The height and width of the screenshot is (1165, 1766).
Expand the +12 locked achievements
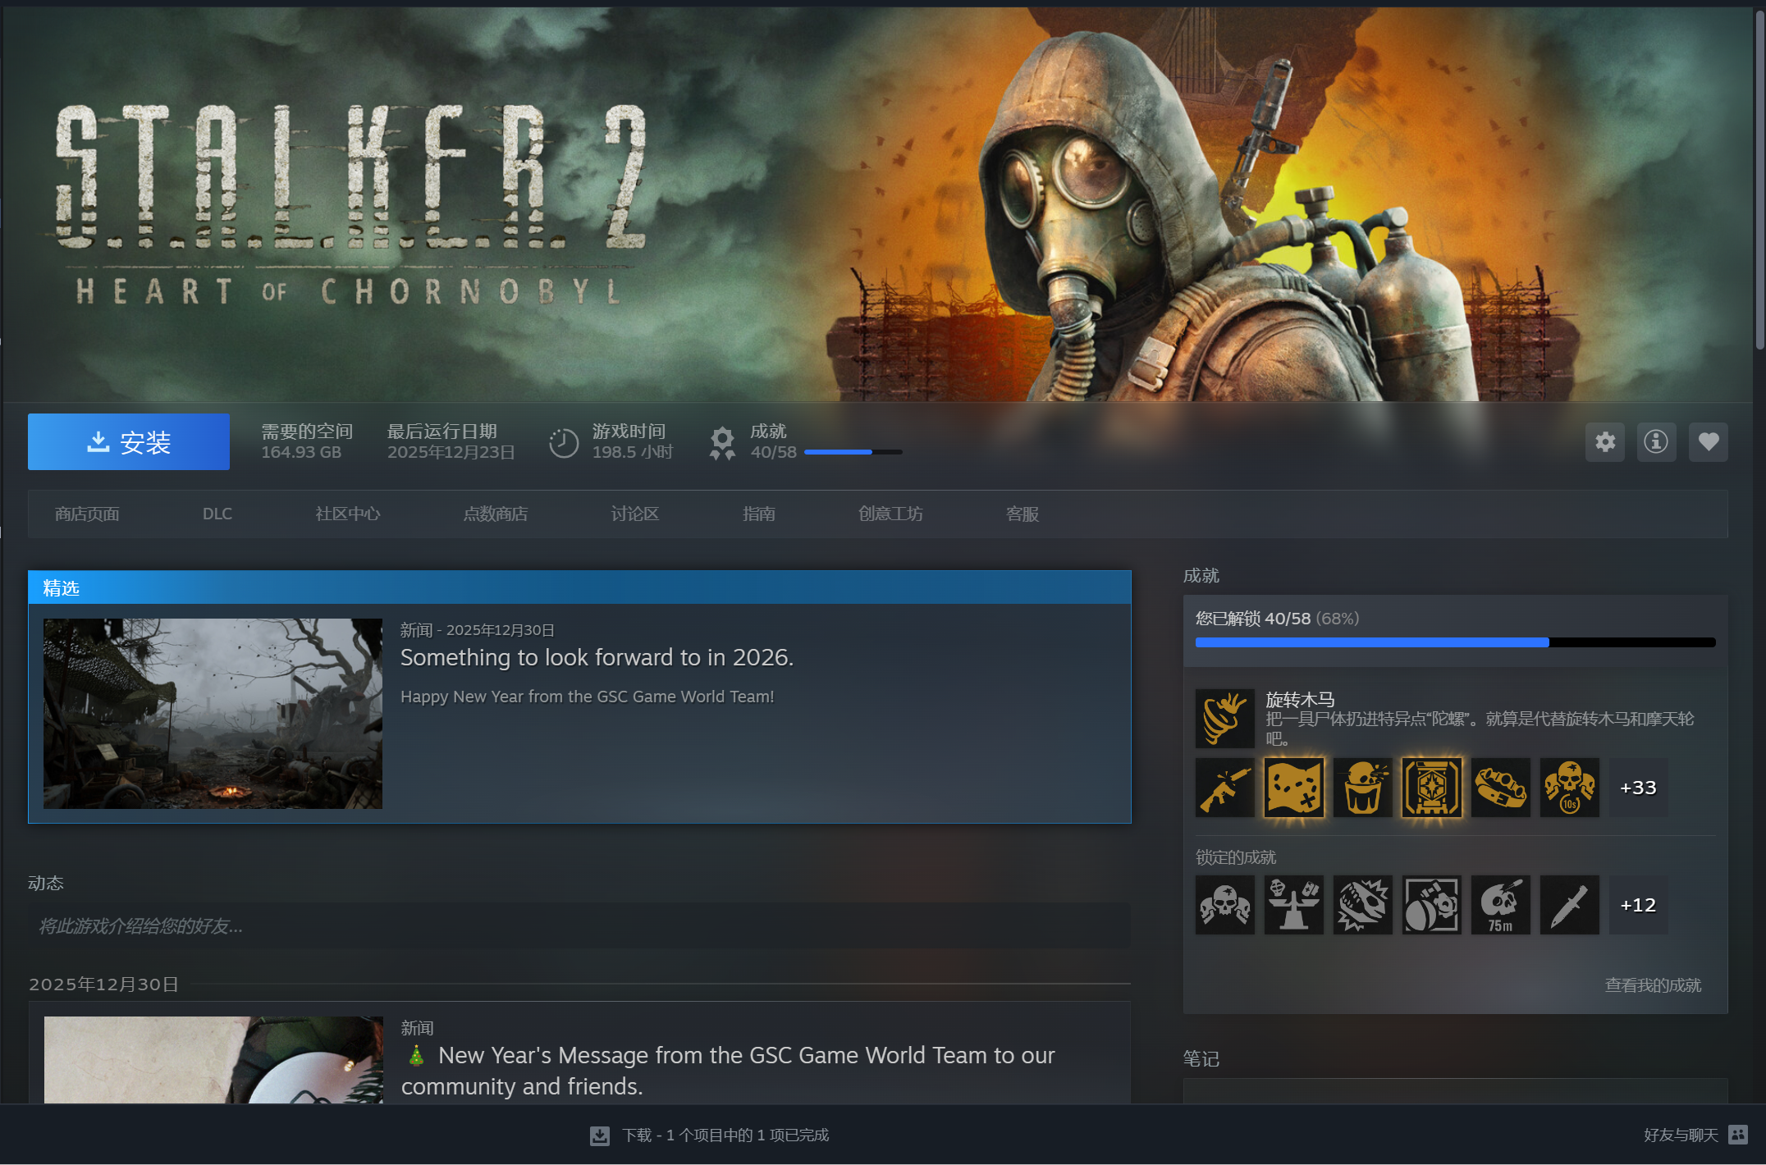[1638, 905]
